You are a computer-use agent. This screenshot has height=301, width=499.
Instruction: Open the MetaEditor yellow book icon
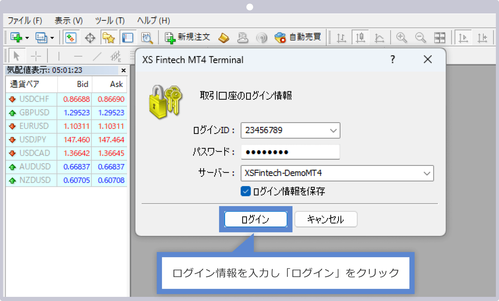point(224,38)
